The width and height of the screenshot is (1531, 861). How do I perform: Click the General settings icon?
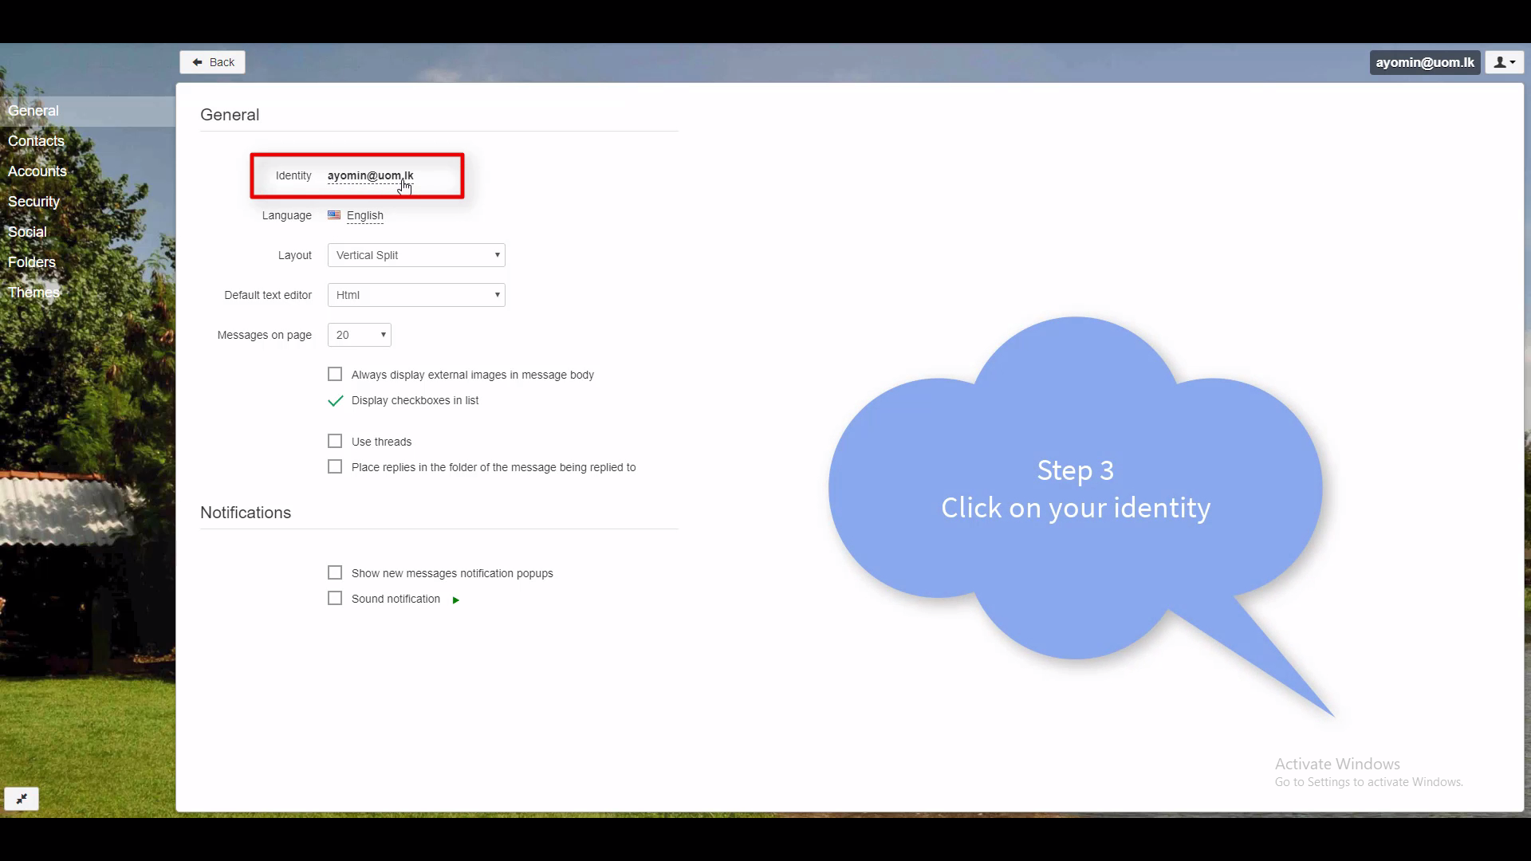(x=33, y=110)
